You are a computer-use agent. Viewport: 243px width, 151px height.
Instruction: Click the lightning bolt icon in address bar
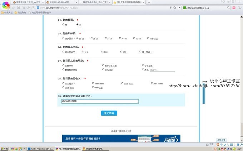pos(171,7)
